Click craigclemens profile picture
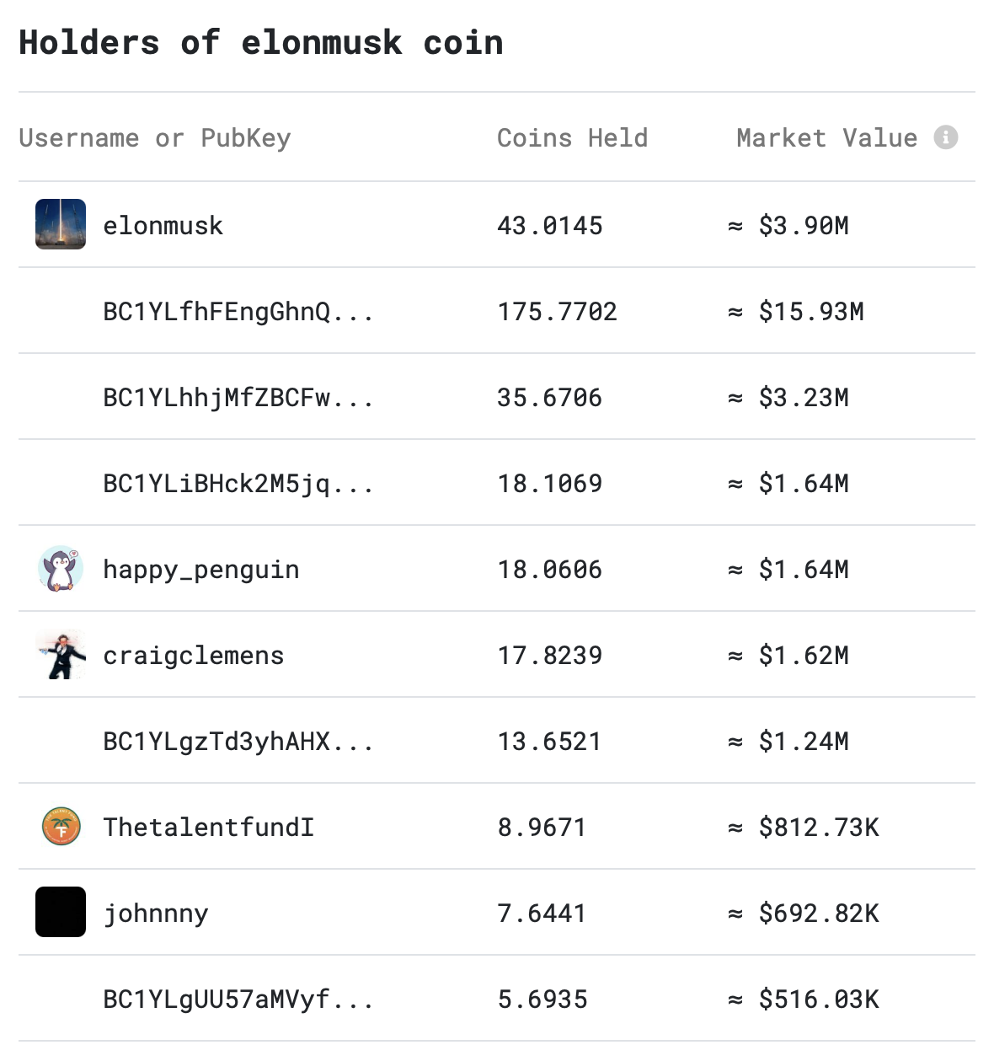994x1045 pixels. (x=61, y=654)
